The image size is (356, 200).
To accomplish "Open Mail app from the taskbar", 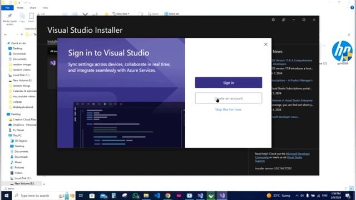I will 103,196.
